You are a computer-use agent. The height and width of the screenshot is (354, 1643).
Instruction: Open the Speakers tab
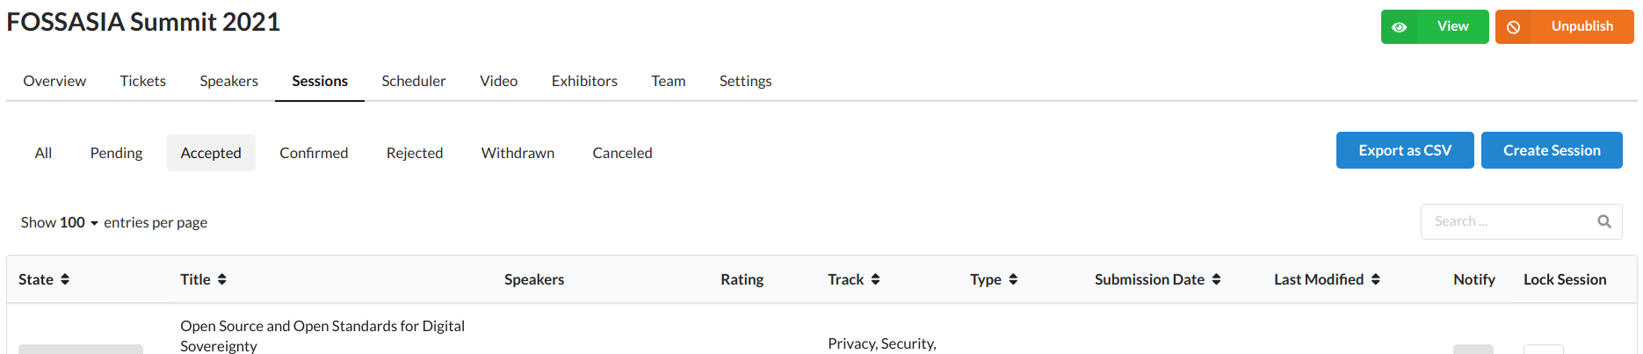point(228,81)
